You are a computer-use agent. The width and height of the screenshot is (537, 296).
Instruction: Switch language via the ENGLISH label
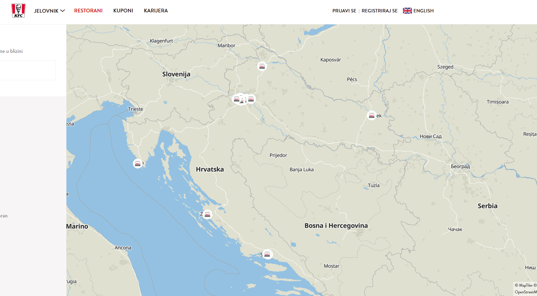coord(423,11)
